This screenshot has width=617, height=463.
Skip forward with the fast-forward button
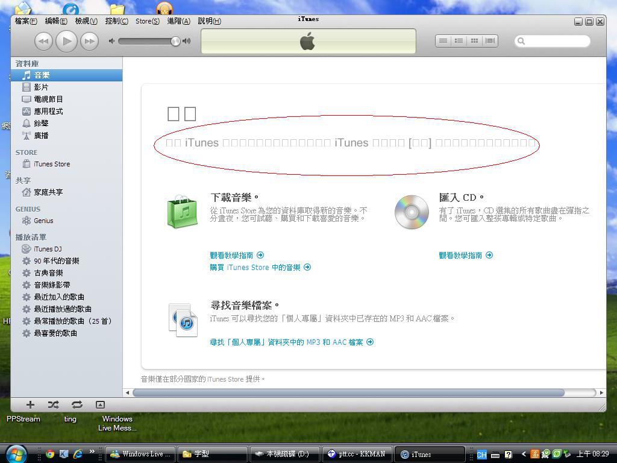pos(89,41)
